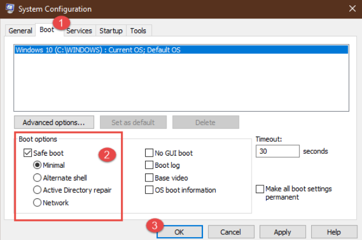Select the Minimal radio option
The height and width of the screenshot is (240, 362).
pyautogui.click(x=38, y=165)
